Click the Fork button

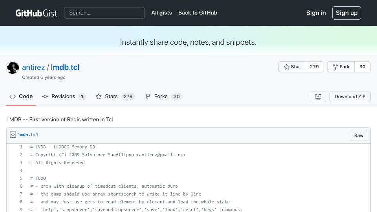tap(341, 67)
